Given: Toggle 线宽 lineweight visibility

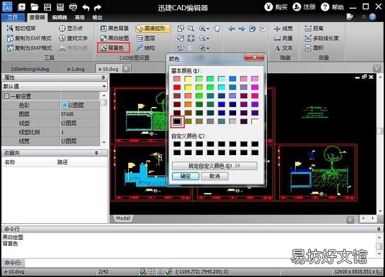Looking at the screenshot, I should 283,28.
